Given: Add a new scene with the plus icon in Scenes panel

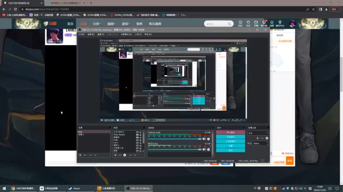Looking at the screenshot, I should point(80,155).
